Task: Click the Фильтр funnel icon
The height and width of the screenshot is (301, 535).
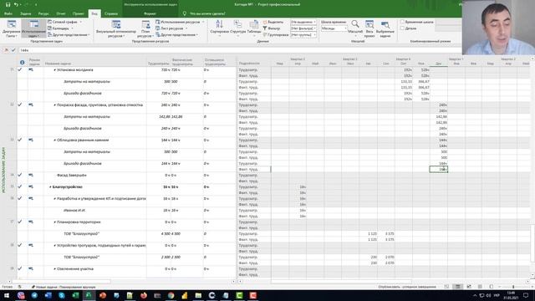Action: pyautogui.click(x=265, y=28)
